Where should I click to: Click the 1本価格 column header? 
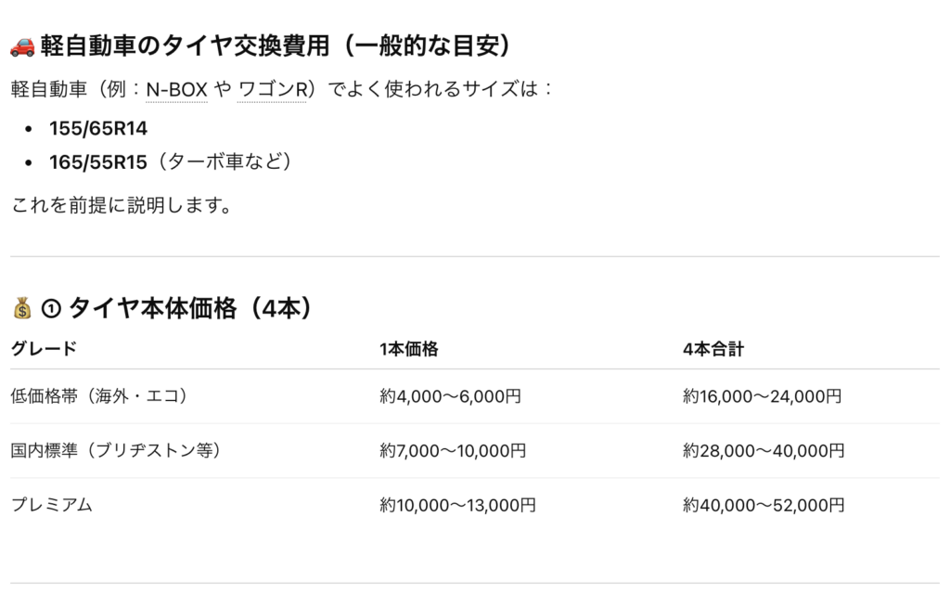408,350
